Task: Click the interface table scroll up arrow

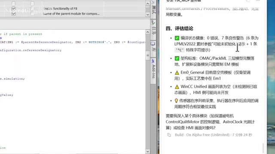Action: coord(148,3)
